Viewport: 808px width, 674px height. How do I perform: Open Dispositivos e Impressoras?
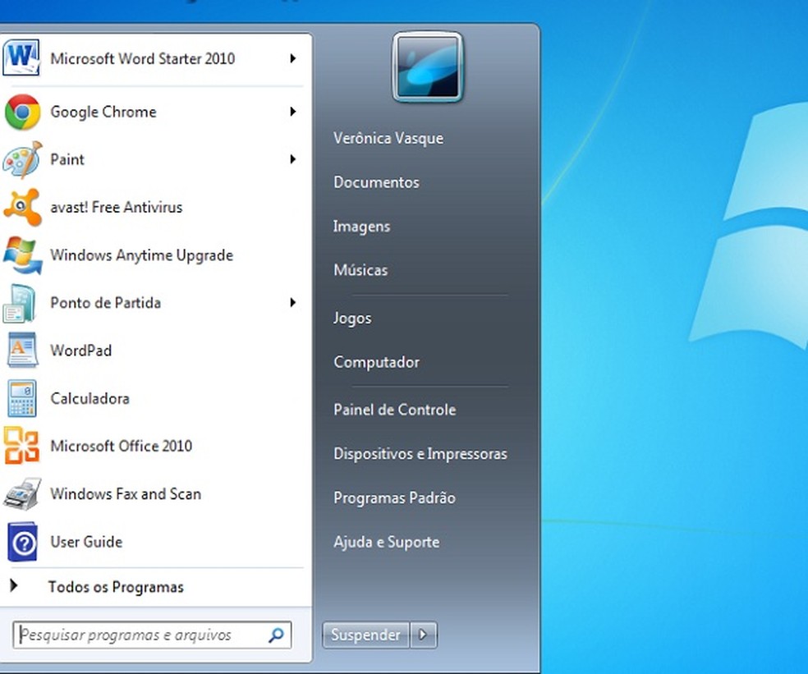(x=420, y=453)
